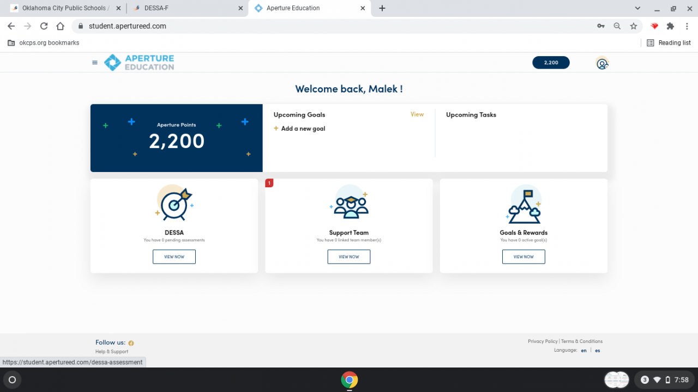The height and width of the screenshot is (392, 698).
Task: Expand the tab search chevron
Action: pos(638,8)
